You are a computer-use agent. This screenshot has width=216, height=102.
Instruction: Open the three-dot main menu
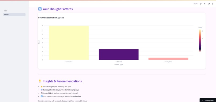point(213,4)
